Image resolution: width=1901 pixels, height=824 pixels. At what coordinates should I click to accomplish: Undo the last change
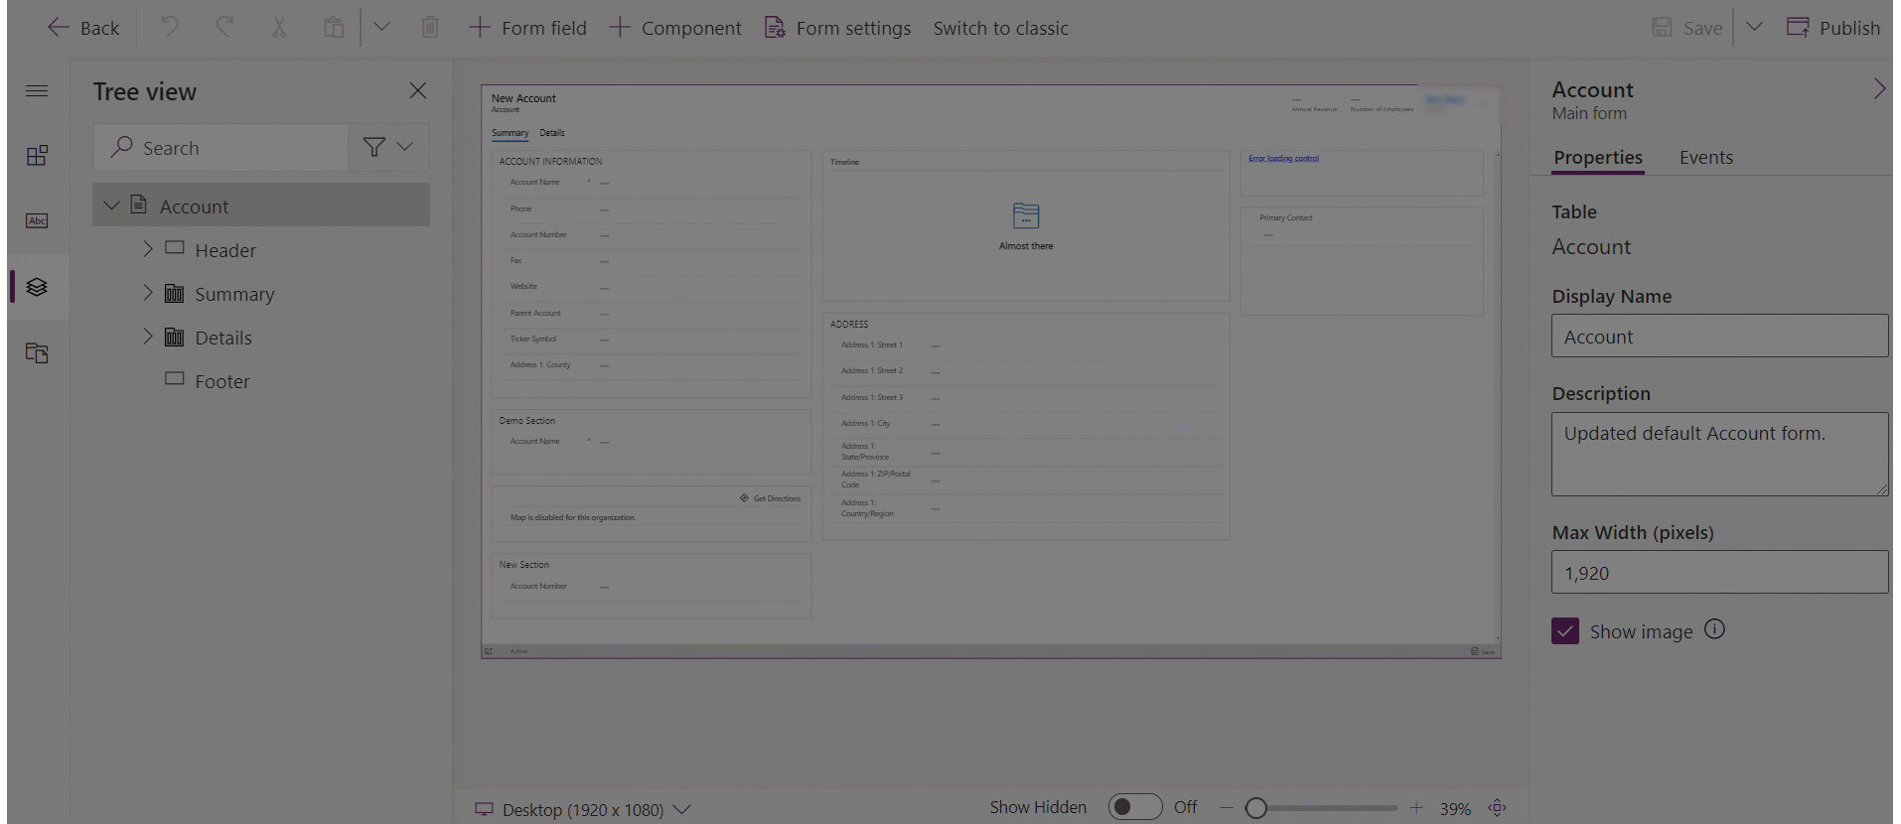(x=170, y=28)
